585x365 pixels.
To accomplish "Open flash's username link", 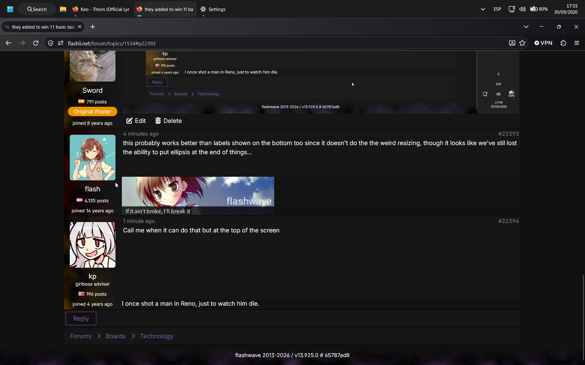I will click(93, 189).
